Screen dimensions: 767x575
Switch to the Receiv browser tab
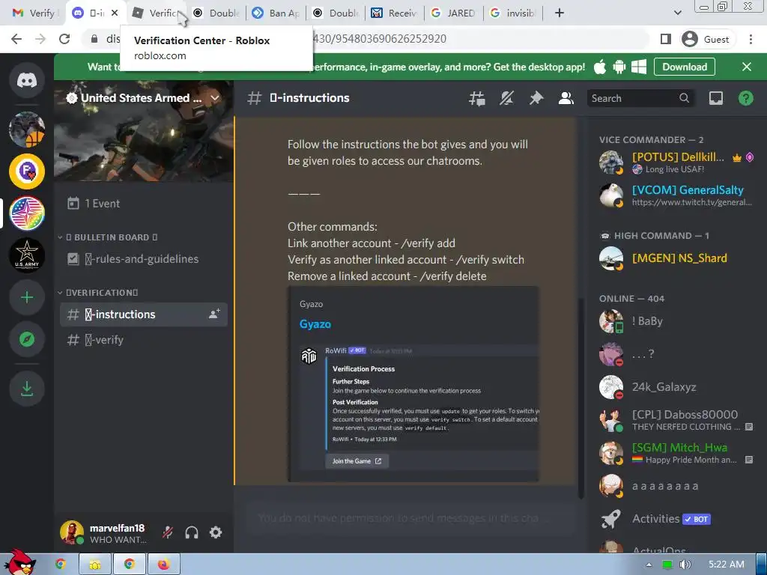[x=395, y=13]
